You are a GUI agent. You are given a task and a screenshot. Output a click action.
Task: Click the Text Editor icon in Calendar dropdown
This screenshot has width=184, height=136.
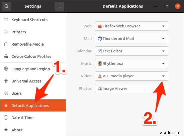coord(100,51)
